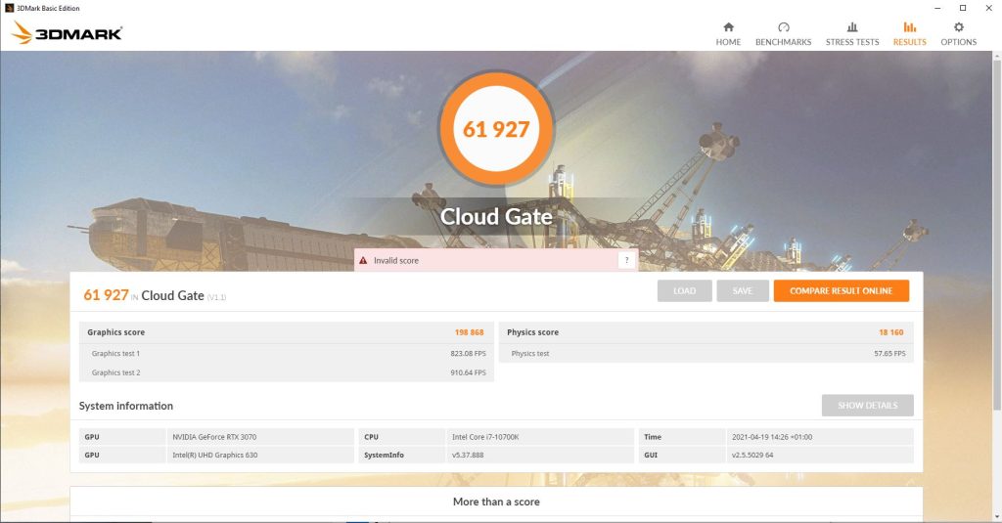The width and height of the screenshot is (1002, 523).
Task: Open the Options tab
Action: 958,34
